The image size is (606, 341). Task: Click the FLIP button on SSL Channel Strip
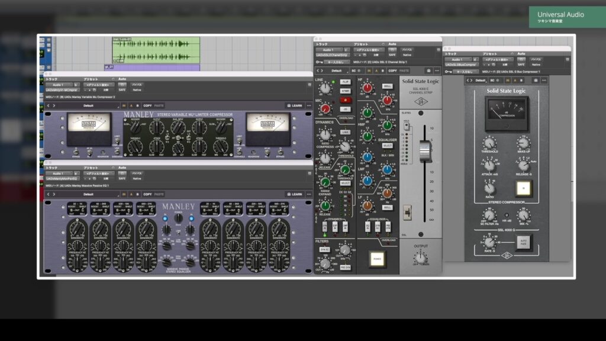click(x=345, y=81)
